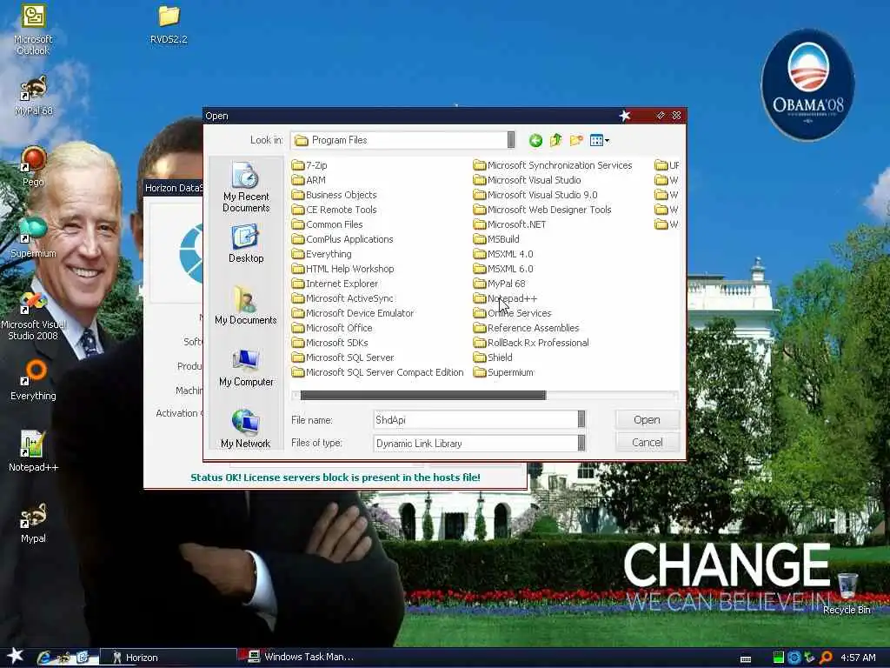Select the HTML Help Workshop folder
Image resolution: width=890 pixels, height=668 pixels.
[x=342, y=269]
